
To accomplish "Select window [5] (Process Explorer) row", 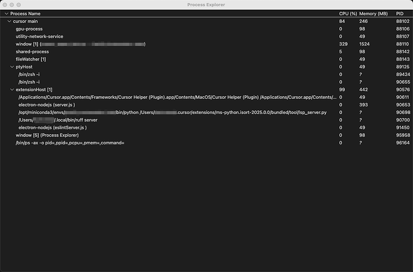I will pyautogui.click(x=206, y=135).
